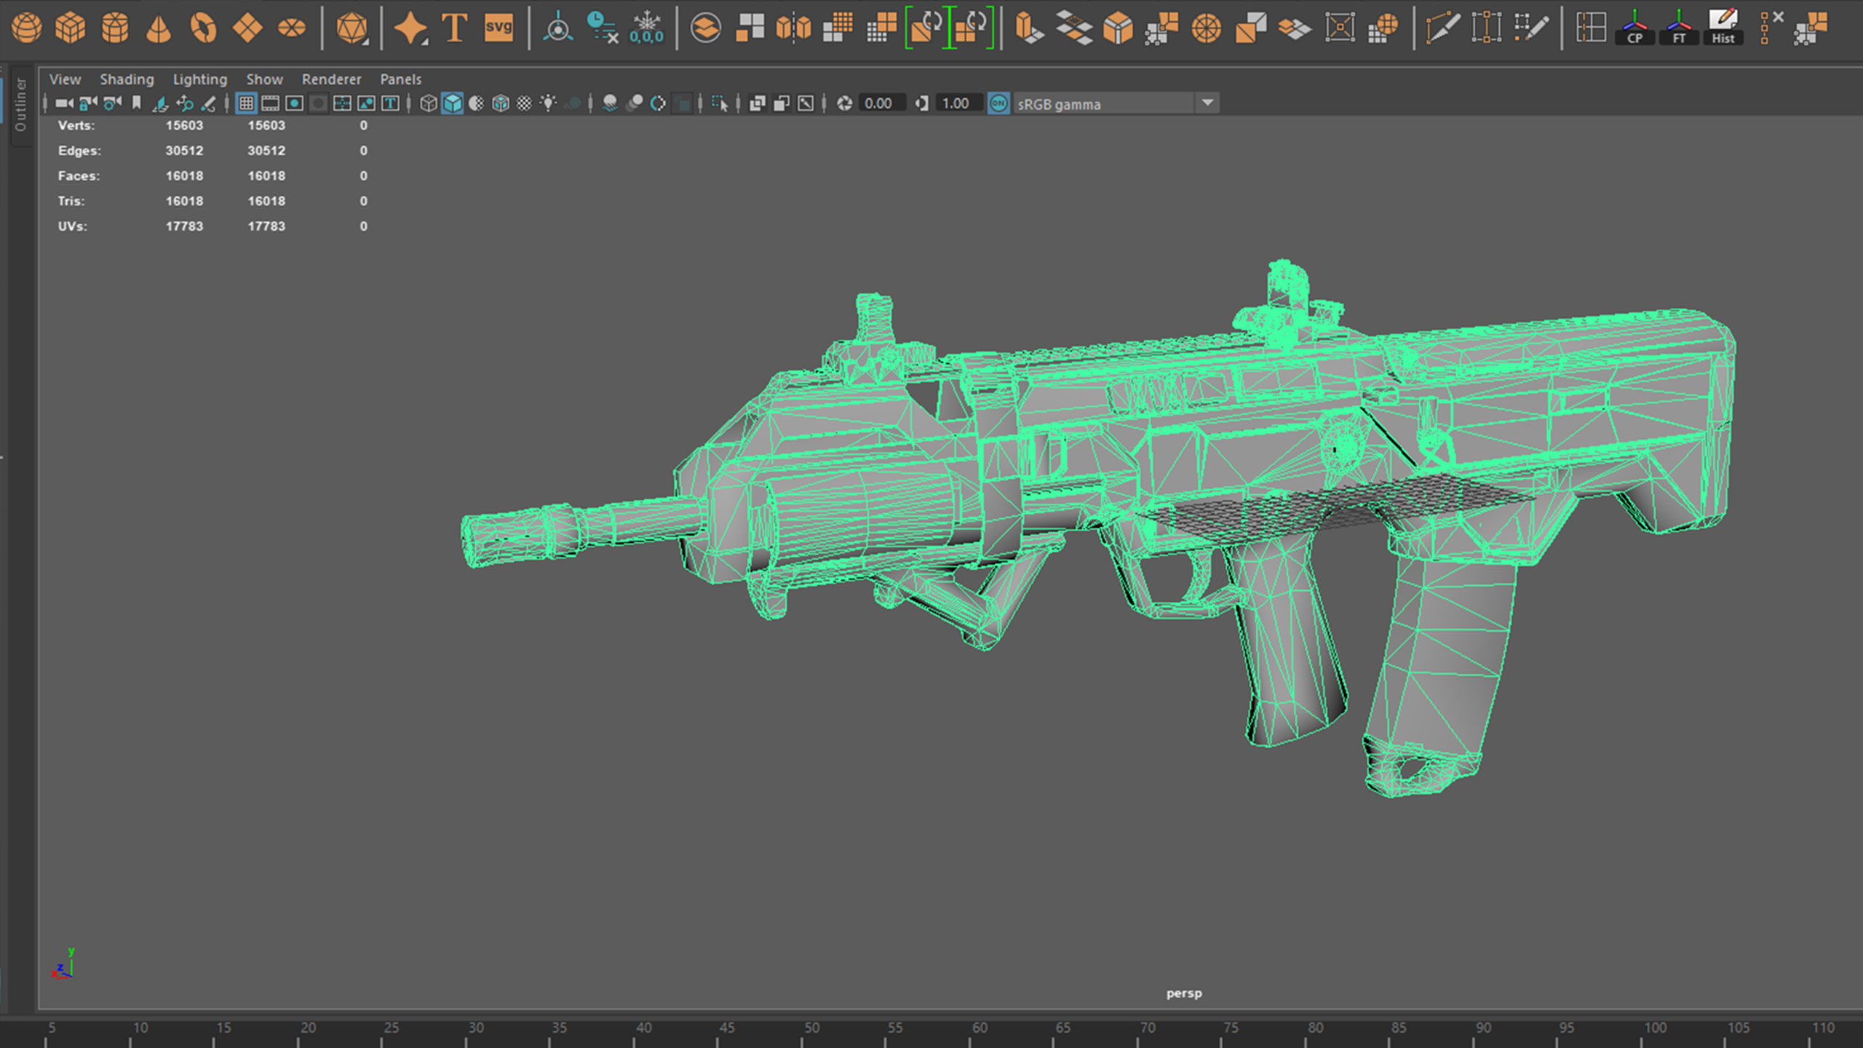Click the gamma value field showing 1.00

(x=956, y=103)
